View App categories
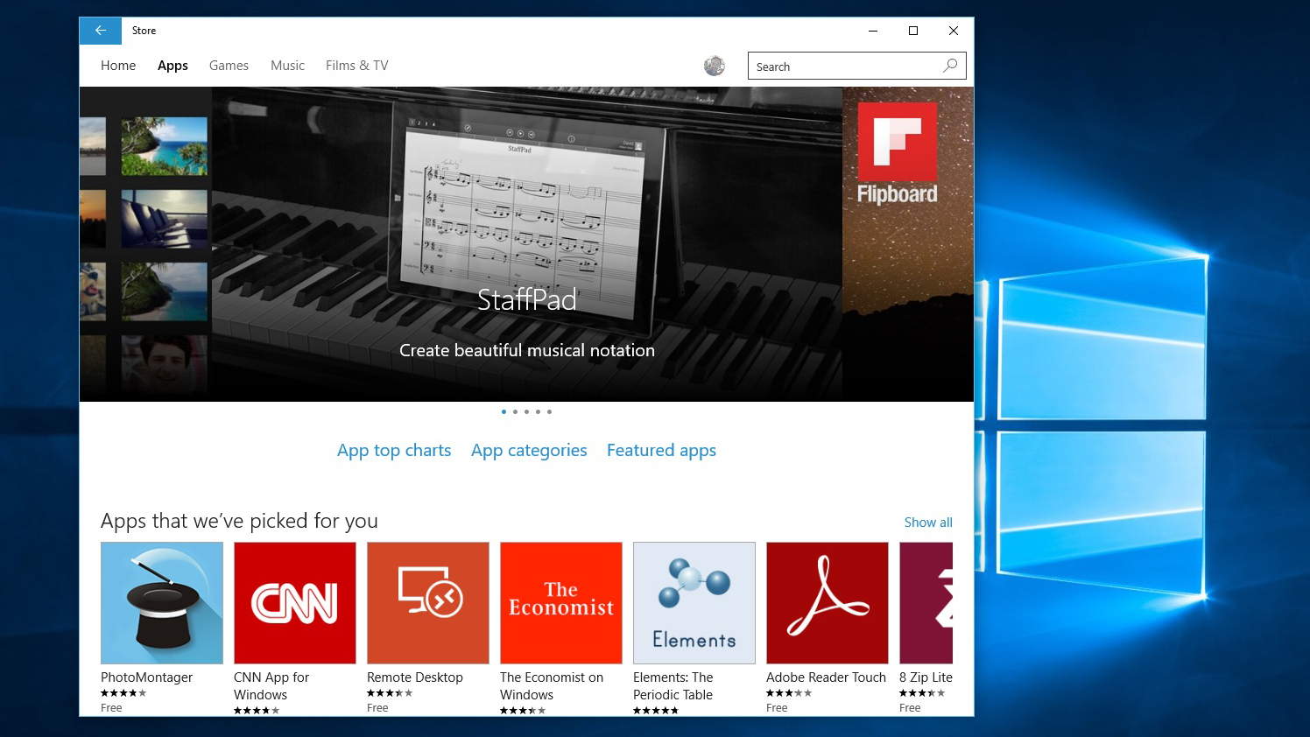 (x=529, y=450)
